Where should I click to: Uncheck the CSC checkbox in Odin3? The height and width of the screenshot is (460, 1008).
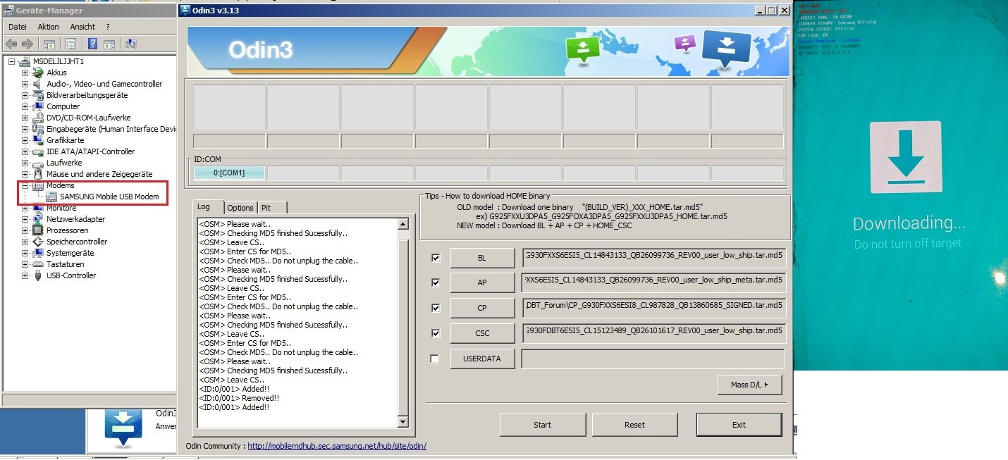tap(435, 333)
